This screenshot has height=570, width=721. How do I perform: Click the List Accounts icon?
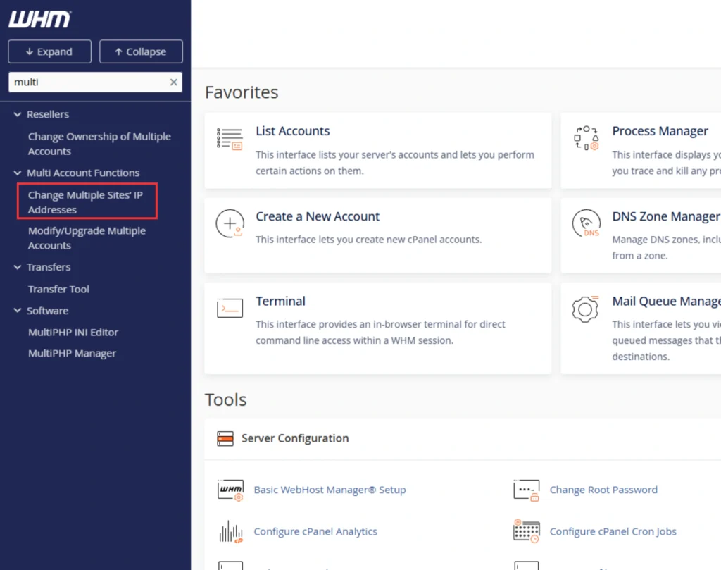230,139
